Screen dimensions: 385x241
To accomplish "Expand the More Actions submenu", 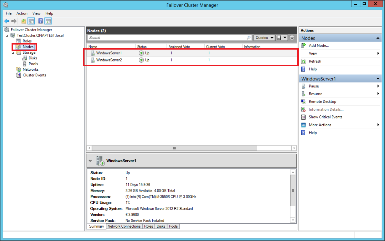I will pyautogui.click(x=378, y=125).
